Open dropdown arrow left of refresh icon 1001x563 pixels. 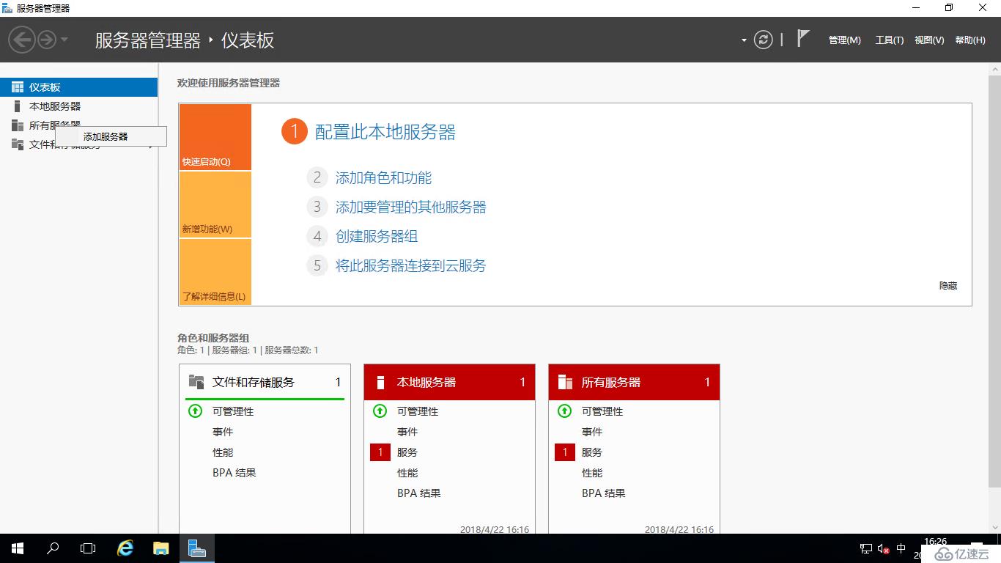744,40
